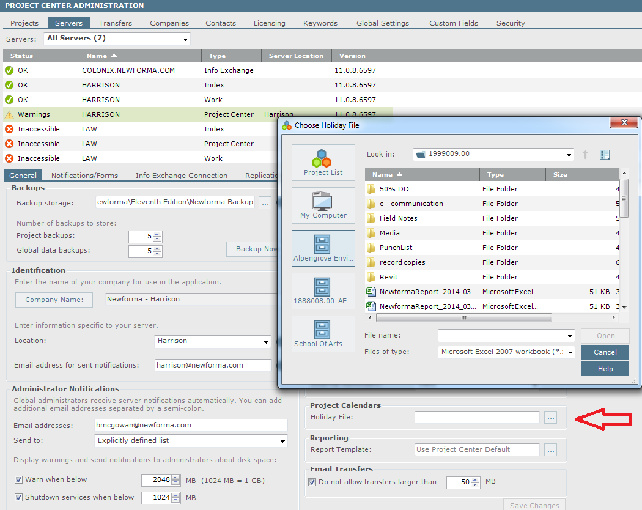Open the Licensing tab

tap(270, 23)
